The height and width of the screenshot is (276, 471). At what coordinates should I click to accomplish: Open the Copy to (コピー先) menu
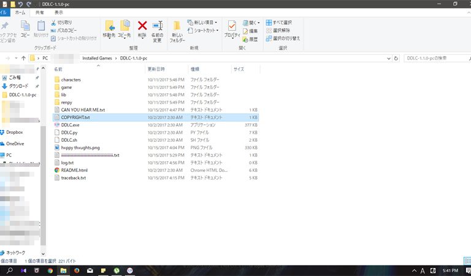pos(124,29)
